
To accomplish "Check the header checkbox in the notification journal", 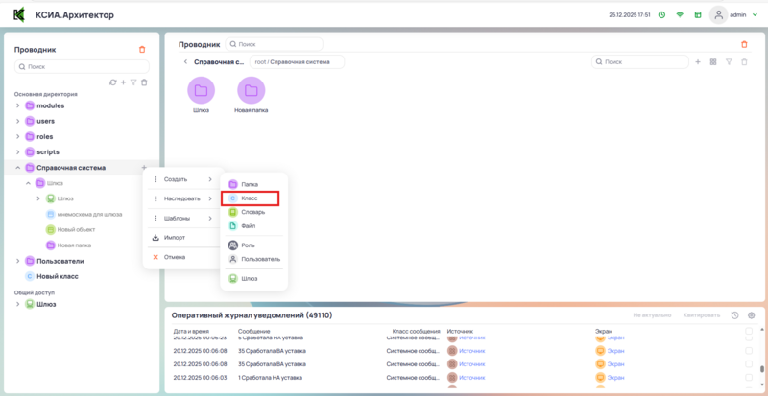I will pos(749,330).
